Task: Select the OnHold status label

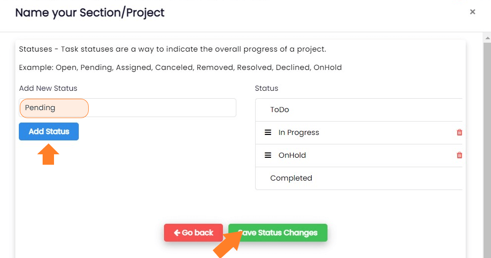Action: pyautogui.click(x=292, y=155)
